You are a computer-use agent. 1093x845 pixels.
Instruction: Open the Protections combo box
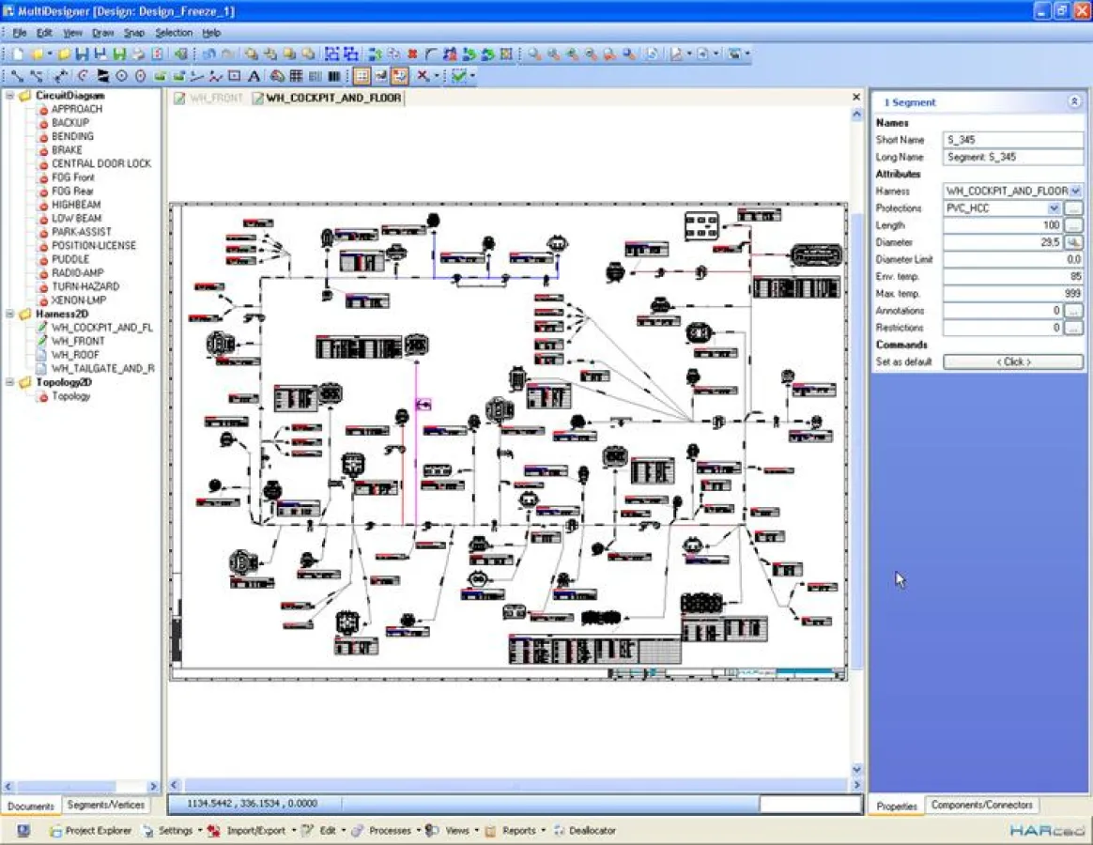[1054, 208]
